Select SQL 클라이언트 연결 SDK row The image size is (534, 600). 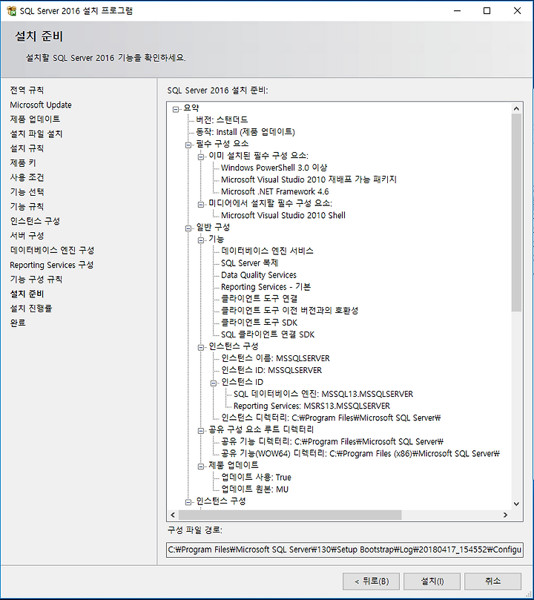click(x=268, y=334)
